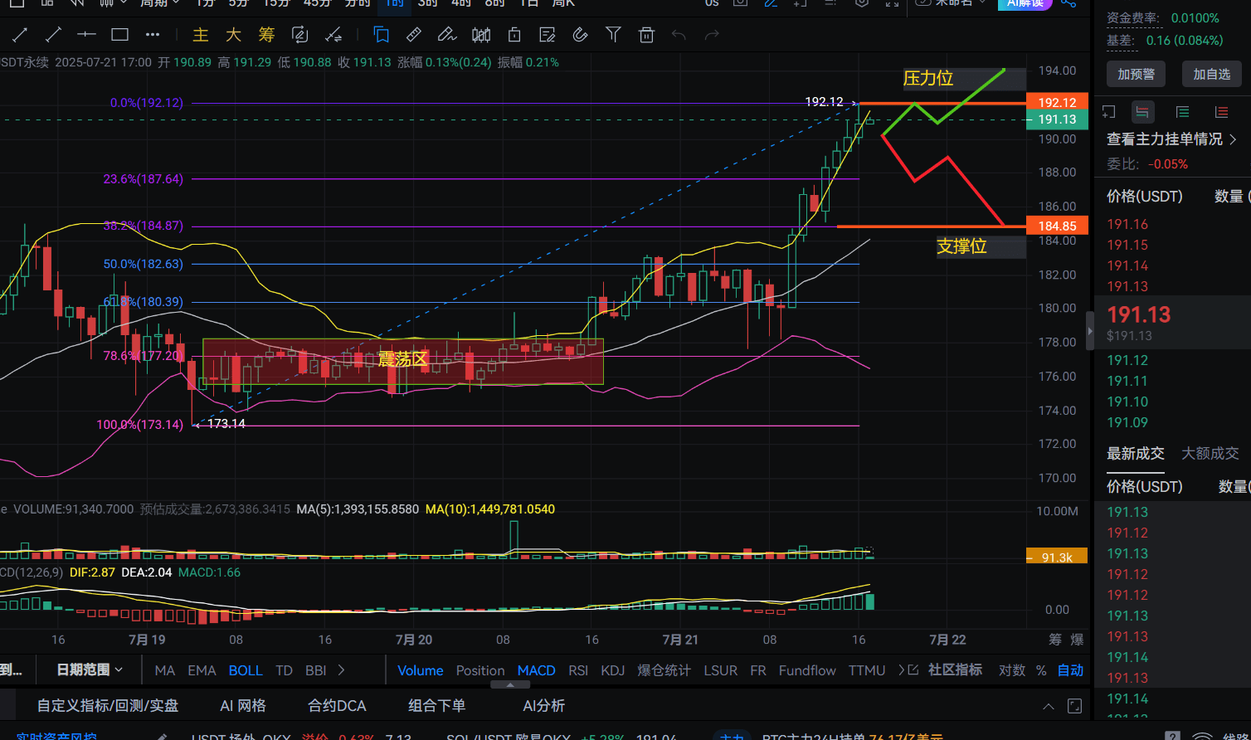Delete drawings with the trash icon
The width and height of the screenshot is (1251, 740).
point(646,35)
